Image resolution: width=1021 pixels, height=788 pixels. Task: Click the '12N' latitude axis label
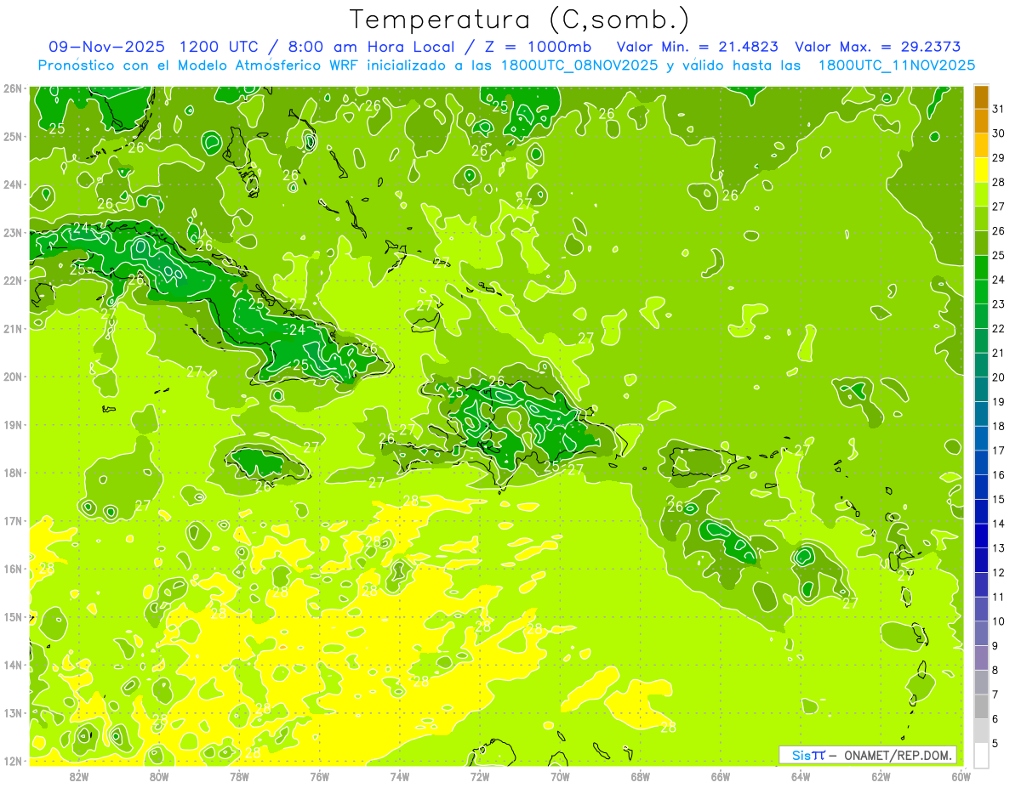pyautogui.click(x=12, y=761)
